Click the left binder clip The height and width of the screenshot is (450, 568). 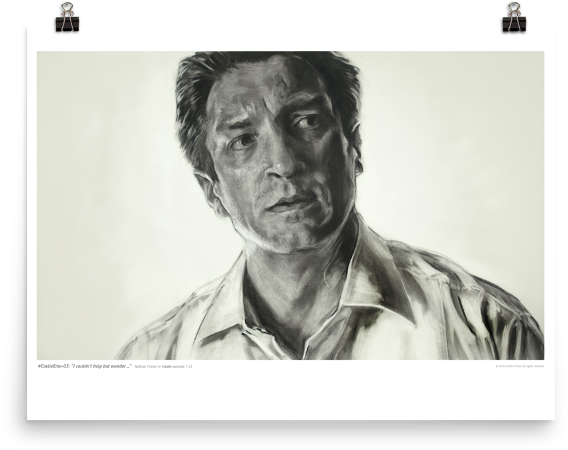click(x=67, y=22)
